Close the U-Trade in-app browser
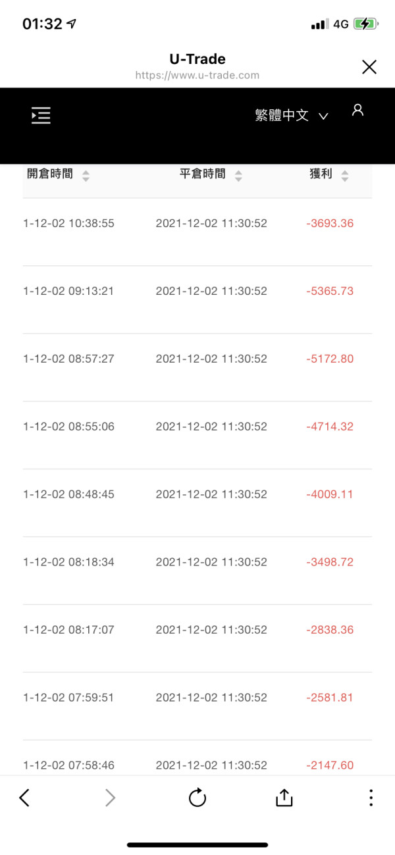The image size is (395, 855). pos(369,66)
